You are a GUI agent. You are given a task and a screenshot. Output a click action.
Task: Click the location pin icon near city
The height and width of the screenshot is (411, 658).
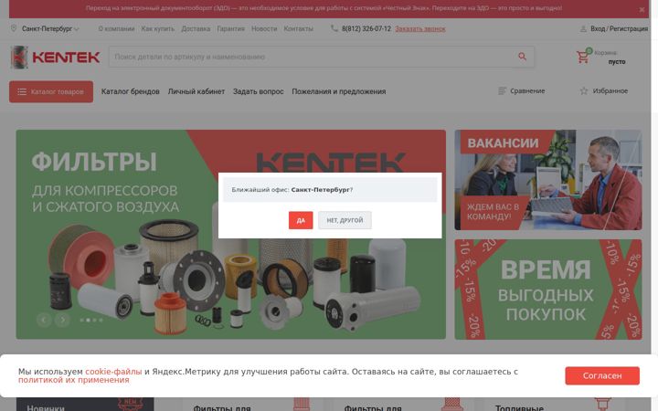[14, 28]
